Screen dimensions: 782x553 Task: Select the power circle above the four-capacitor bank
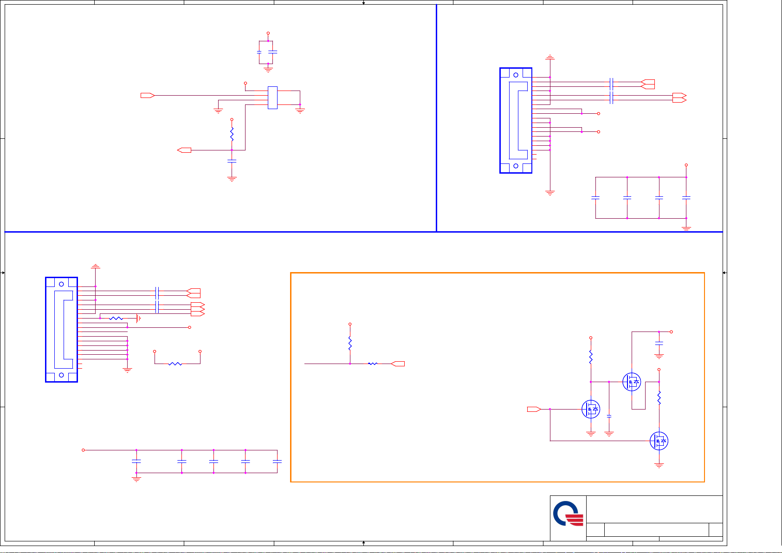pyautogui.click(x=686, y=165)
